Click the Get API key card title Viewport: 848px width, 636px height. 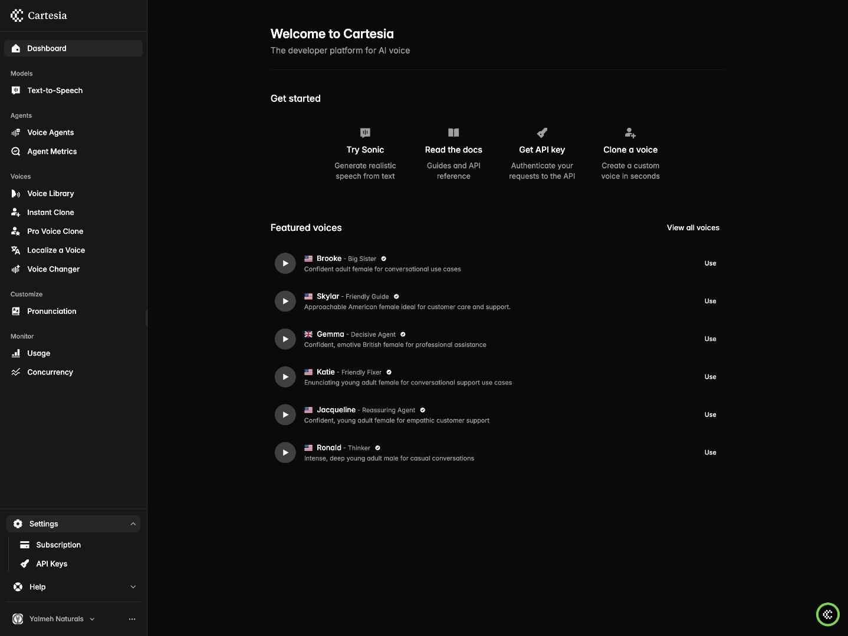click(542, 150)
